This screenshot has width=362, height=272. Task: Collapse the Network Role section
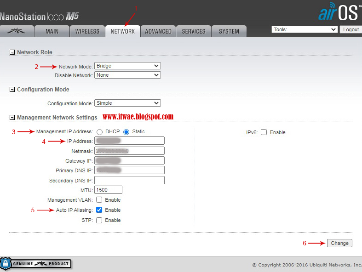(x=12, y=52)
